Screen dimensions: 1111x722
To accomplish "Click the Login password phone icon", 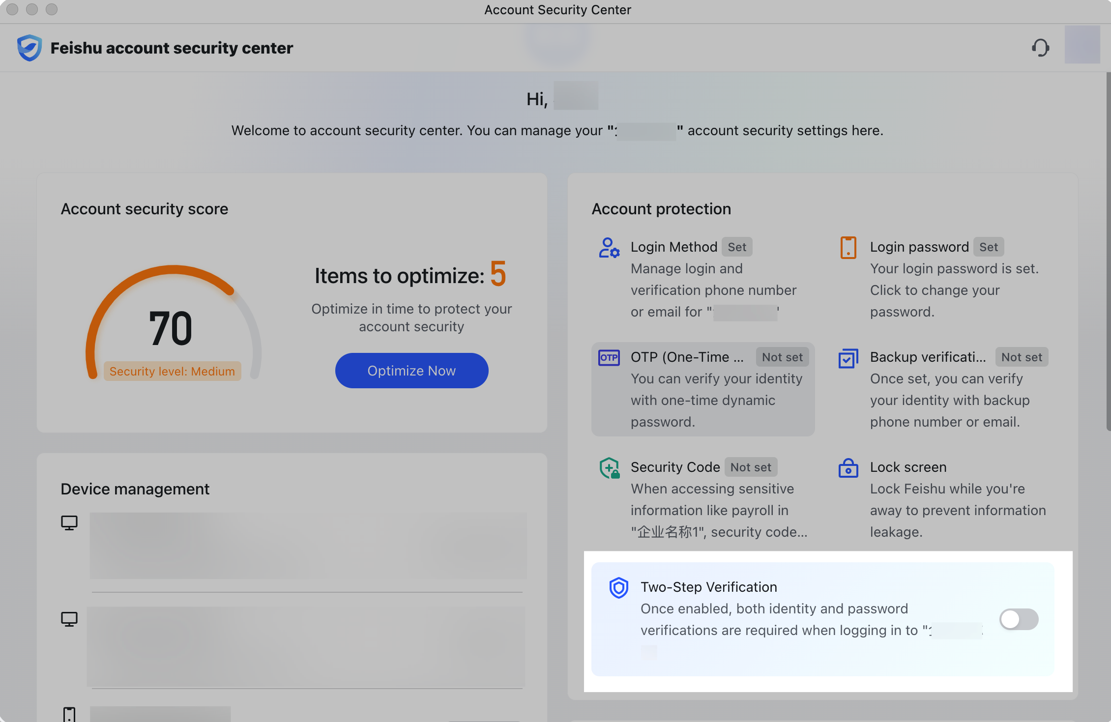I will tap(848, 248).
